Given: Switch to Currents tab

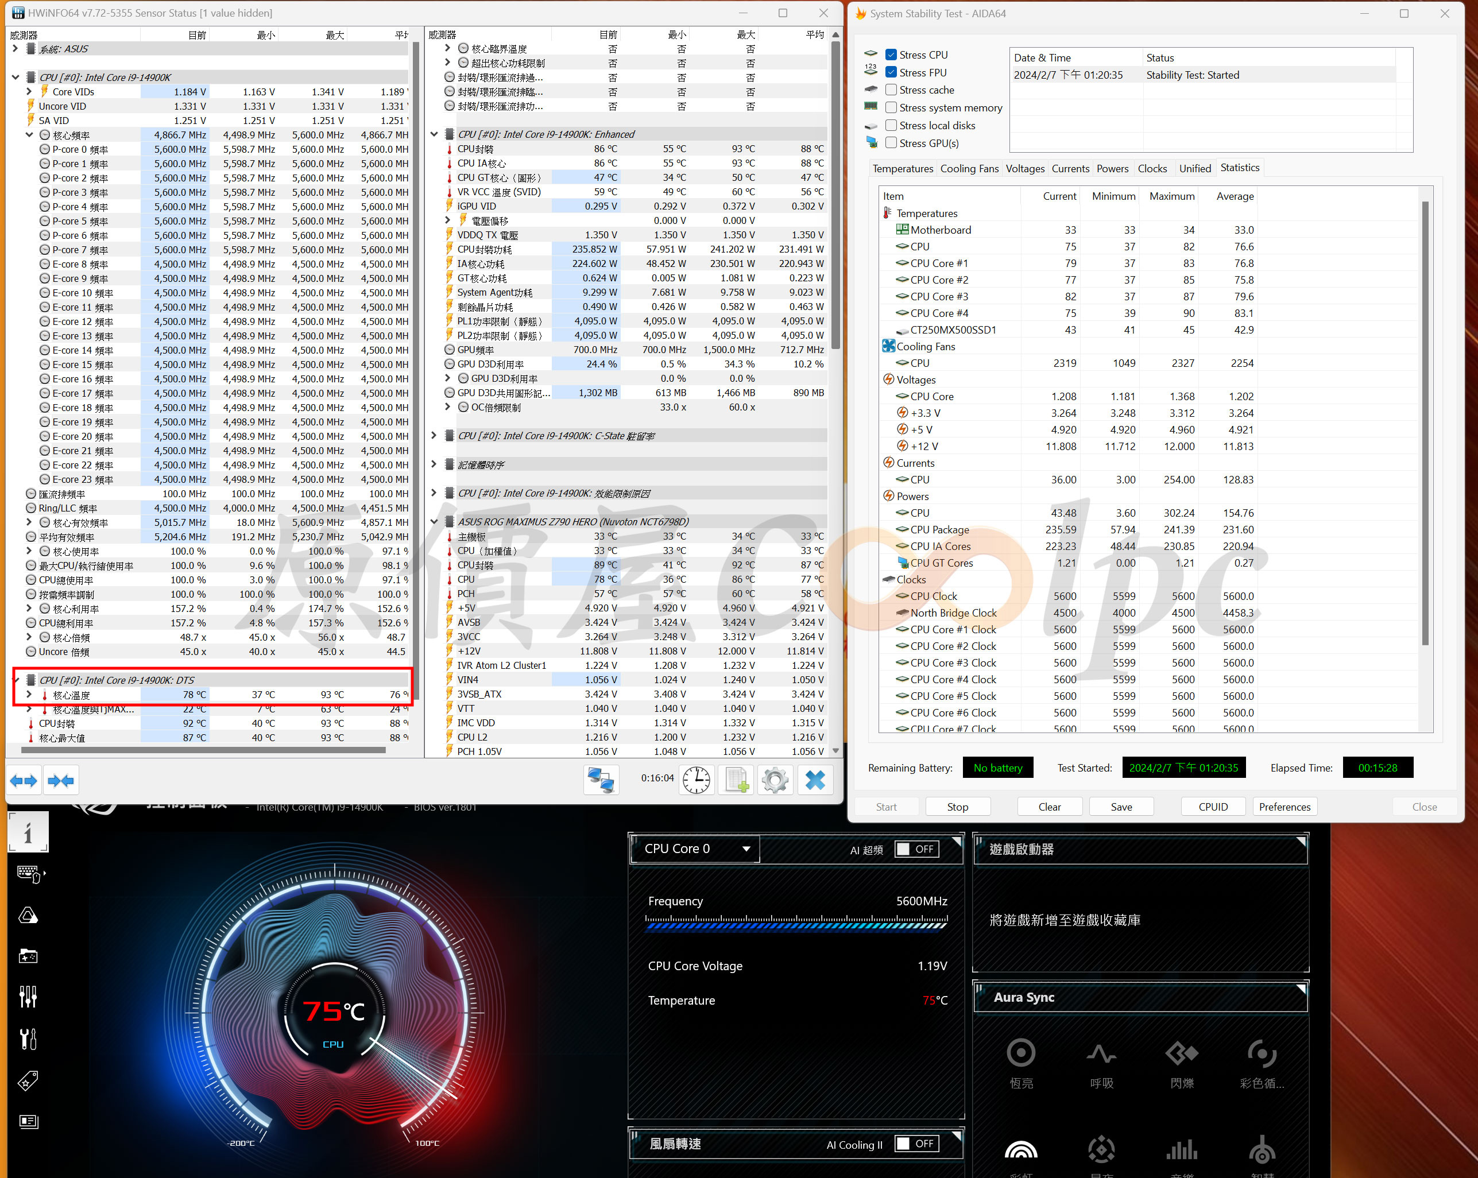Looking at the screenshot, I should click(1070, 169).
